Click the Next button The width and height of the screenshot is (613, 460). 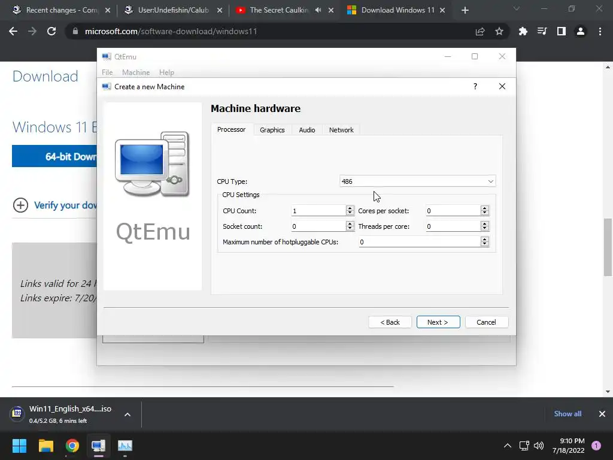point(438,322)
